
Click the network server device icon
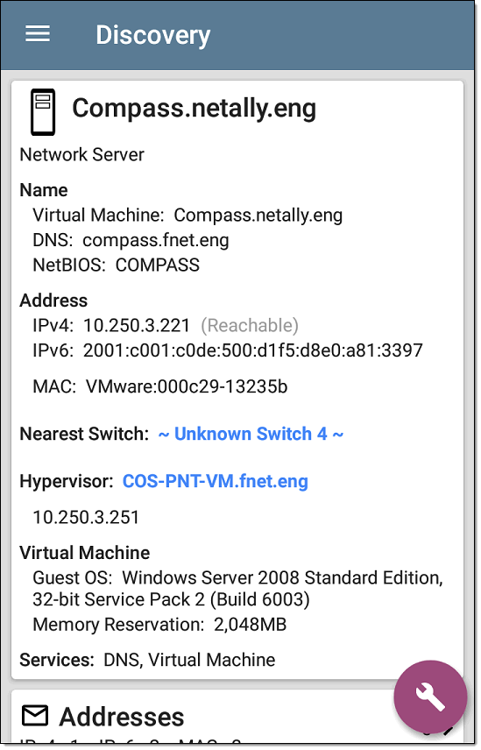coord(43,112)
